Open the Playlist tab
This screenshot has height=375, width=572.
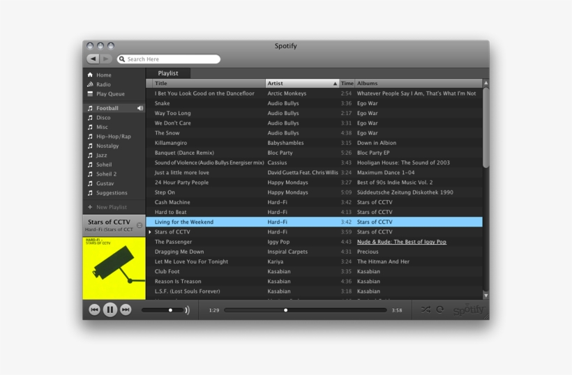[x=168, y=73]
